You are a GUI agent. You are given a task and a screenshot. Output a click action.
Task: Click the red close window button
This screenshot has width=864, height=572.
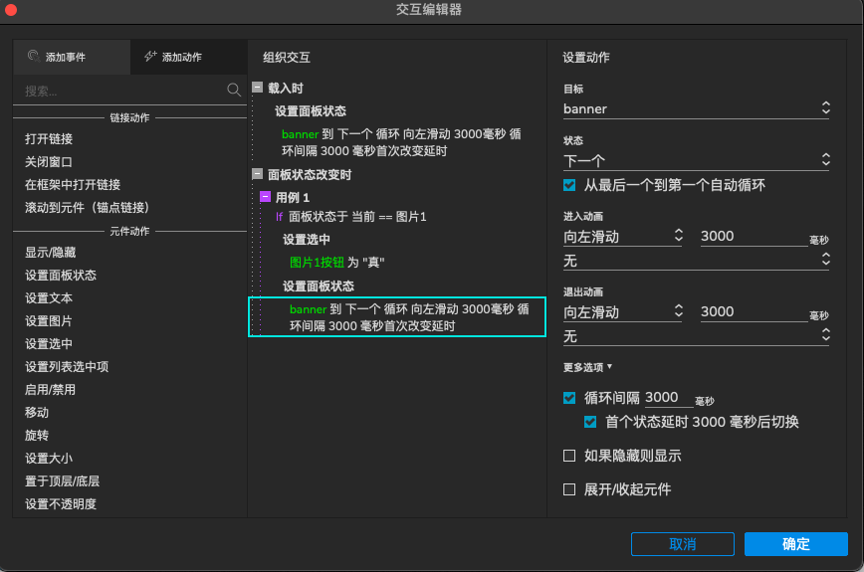click(11, 10)
